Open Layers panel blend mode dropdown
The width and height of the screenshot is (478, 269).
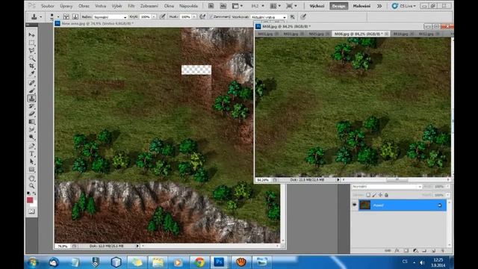coord(387,186)
